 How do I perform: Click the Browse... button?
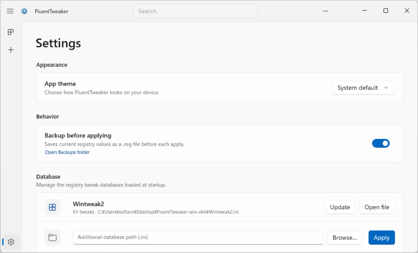click(345, 238)
